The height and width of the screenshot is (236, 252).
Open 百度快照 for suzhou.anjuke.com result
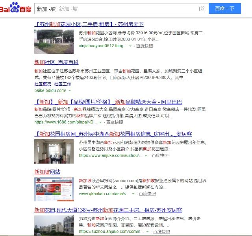(x=161, y=232)
